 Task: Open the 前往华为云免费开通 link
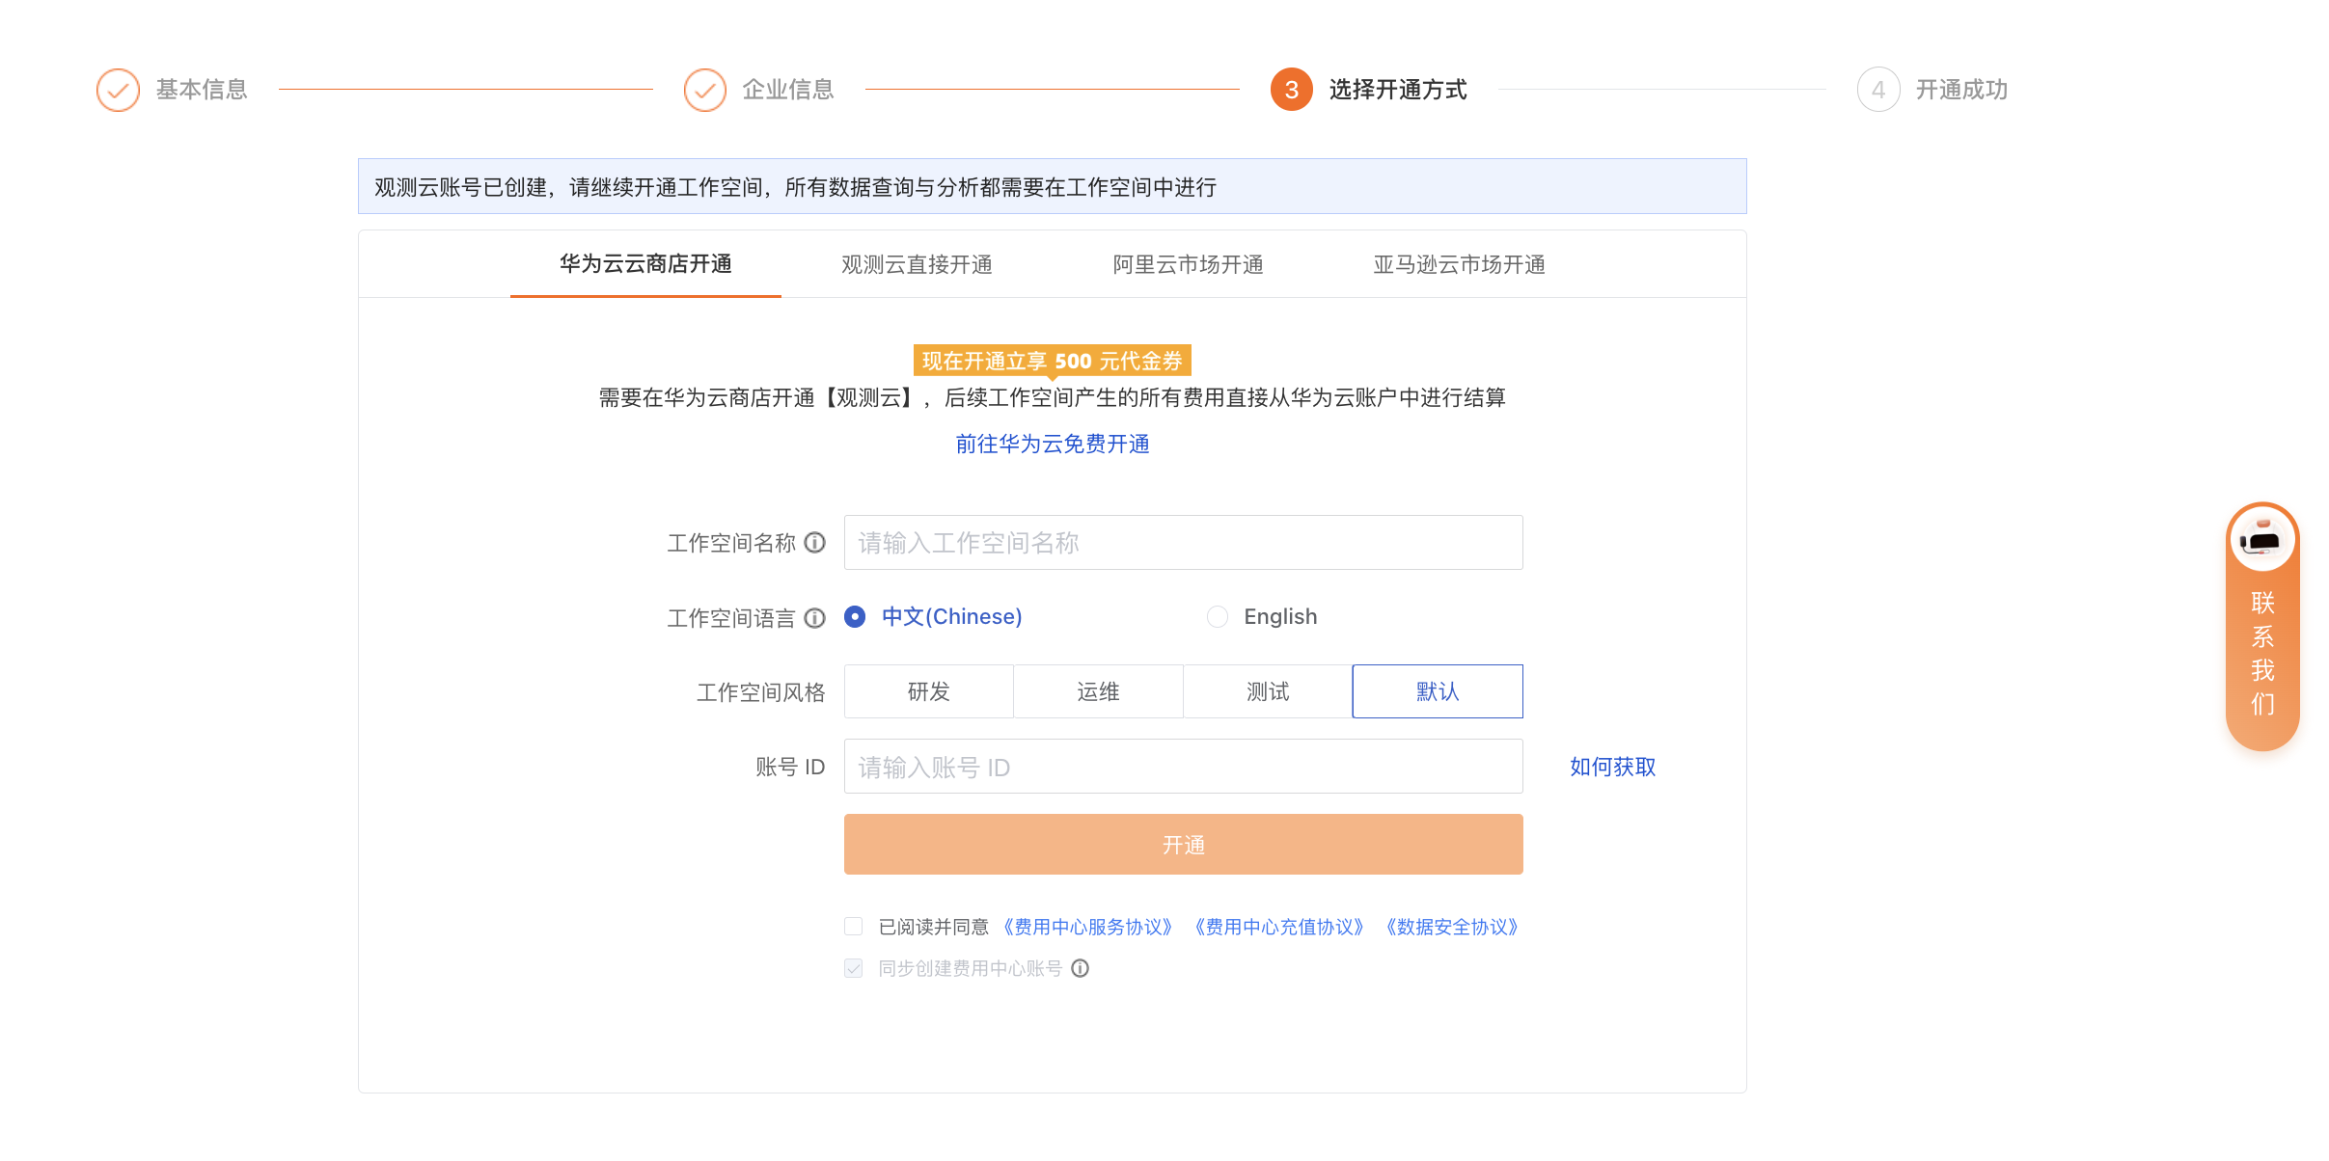[x=1053, y=444]
